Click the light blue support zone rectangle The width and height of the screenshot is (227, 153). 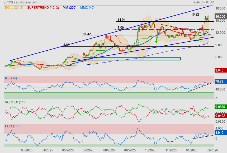point(131,59)
